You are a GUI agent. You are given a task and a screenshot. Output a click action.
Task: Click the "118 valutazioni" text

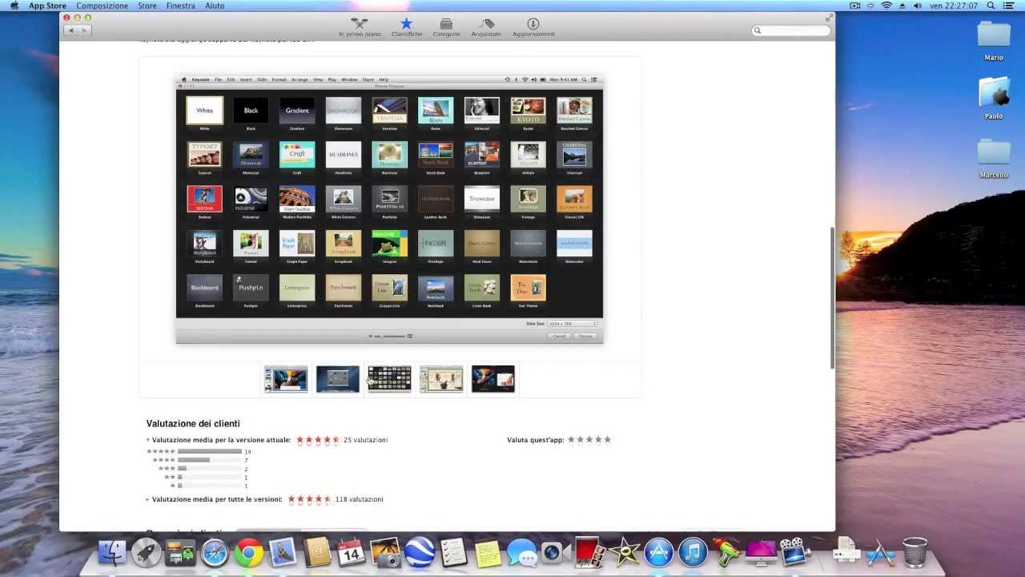pyautogui.click(x=360, y=499)
